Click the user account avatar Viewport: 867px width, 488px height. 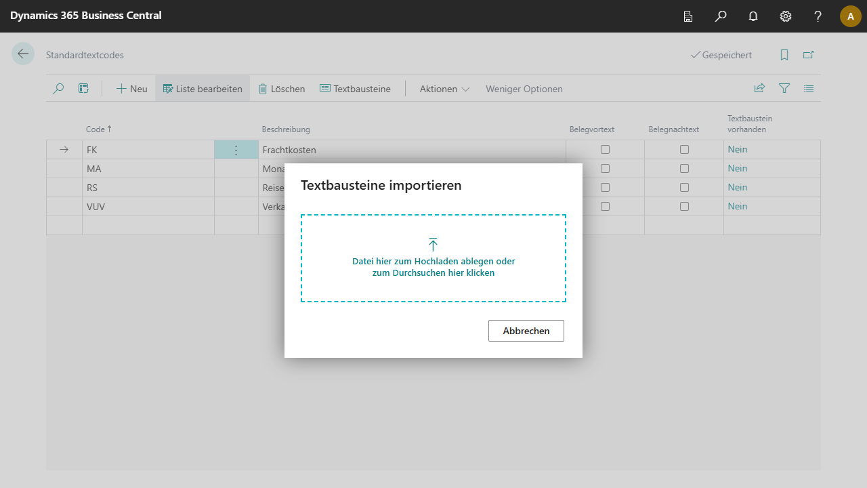click(851, 16)
